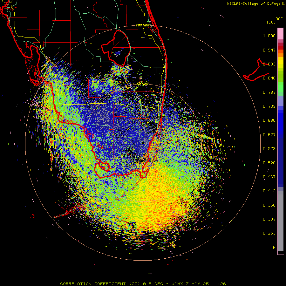Select the 0.573 scale label
The width and height of the screenshot is (286, 286).
[269, 149]
